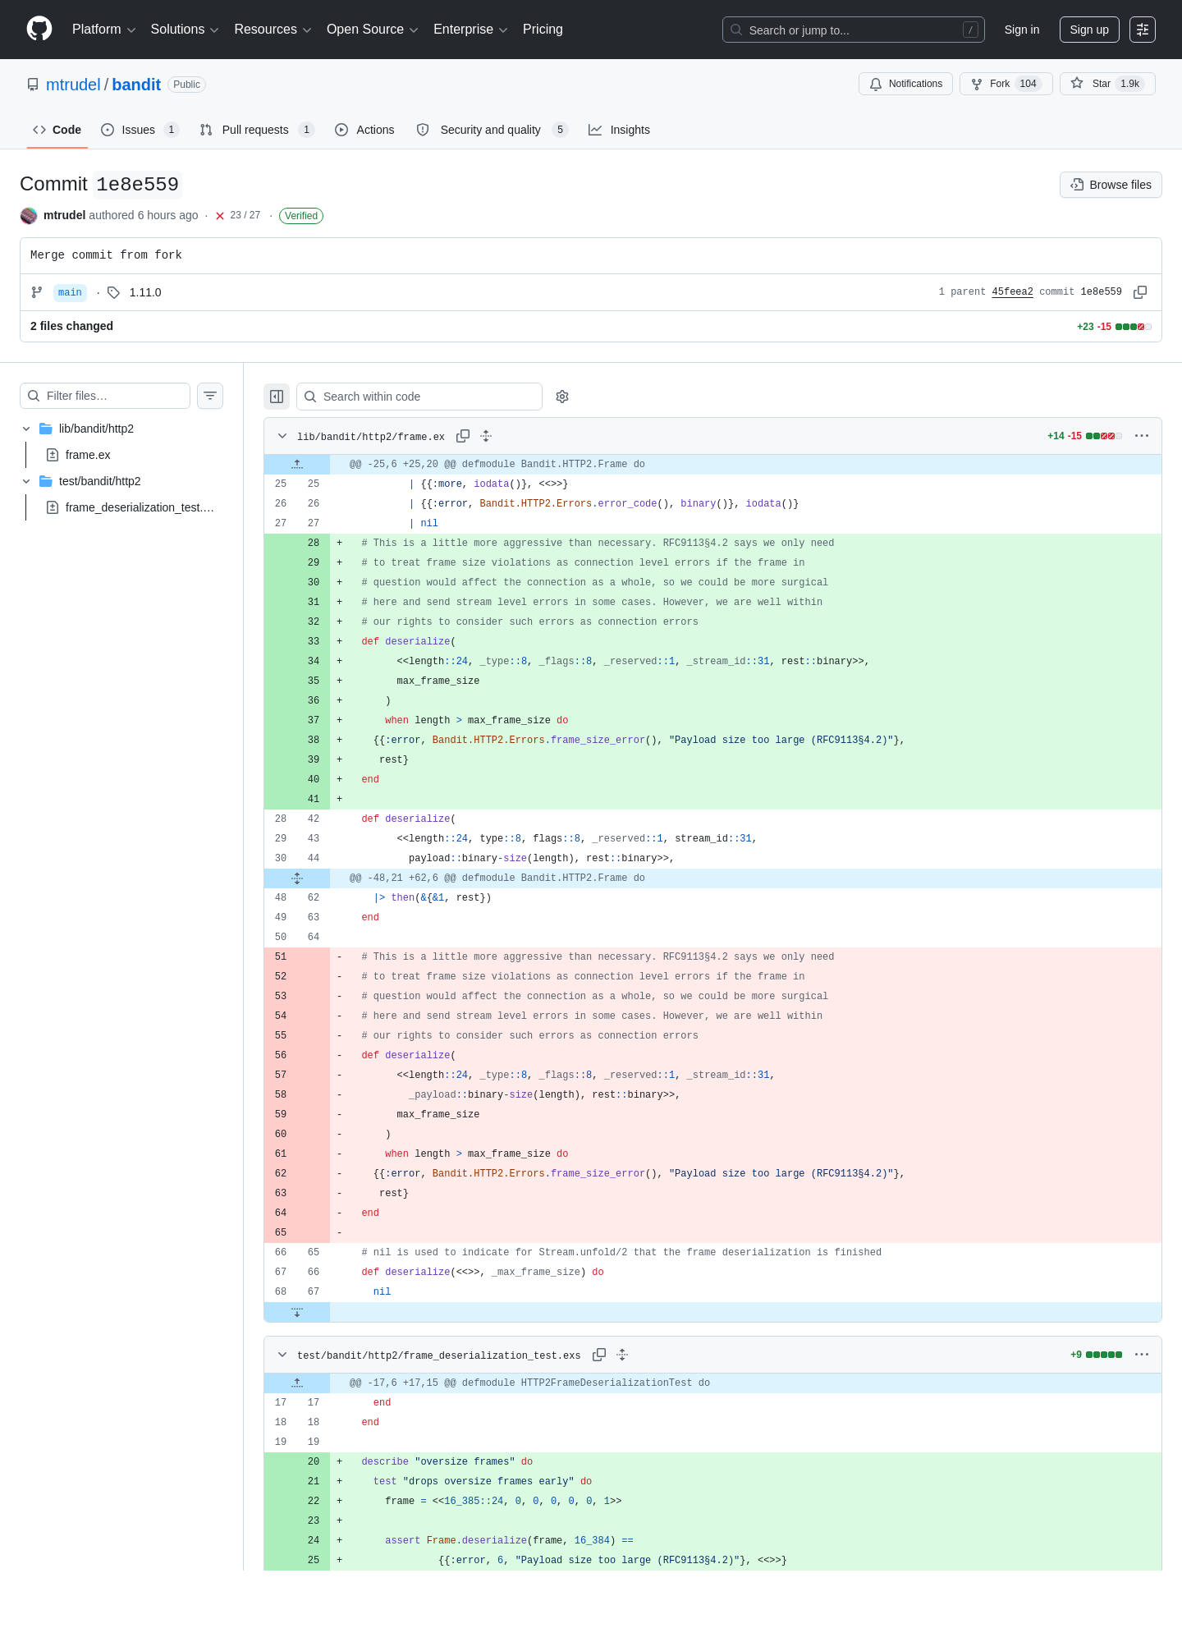1182x1642 pixels.
Task: Open the Platform dropdown menu
Action: coord(103,30)
